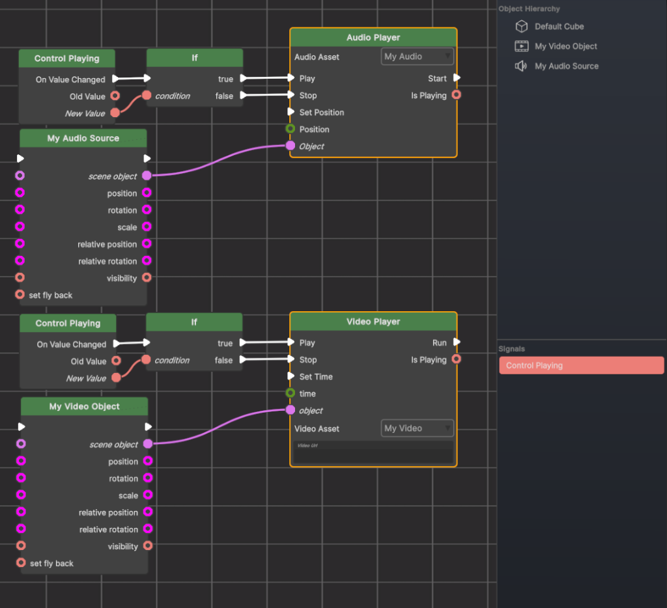Screen dimensions: 667x608
Task: Click the Audio Player Stop input port
Action: [x=291, y=95]
